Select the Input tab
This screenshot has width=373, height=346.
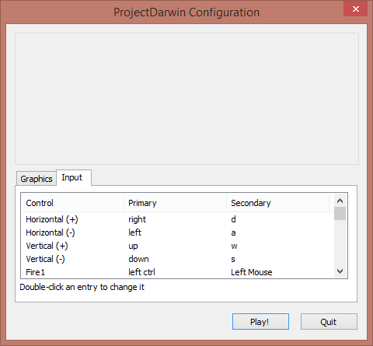(74, 178)
